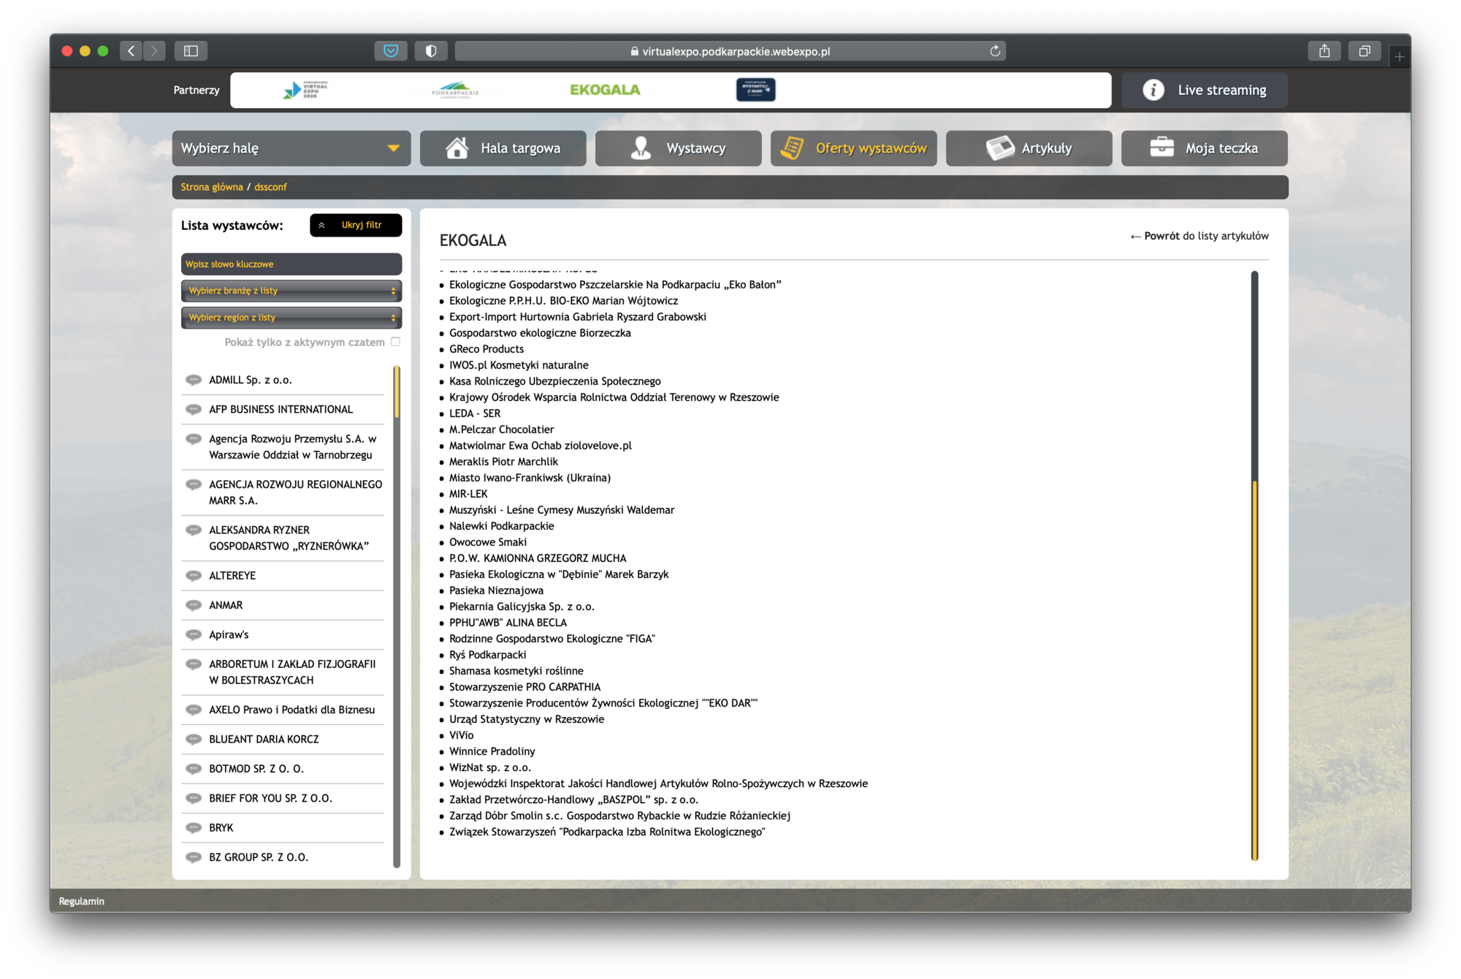Click chat icon beside ADMILL Sp. z o.o.
The image size is (1461, 979).
(194, 380)
